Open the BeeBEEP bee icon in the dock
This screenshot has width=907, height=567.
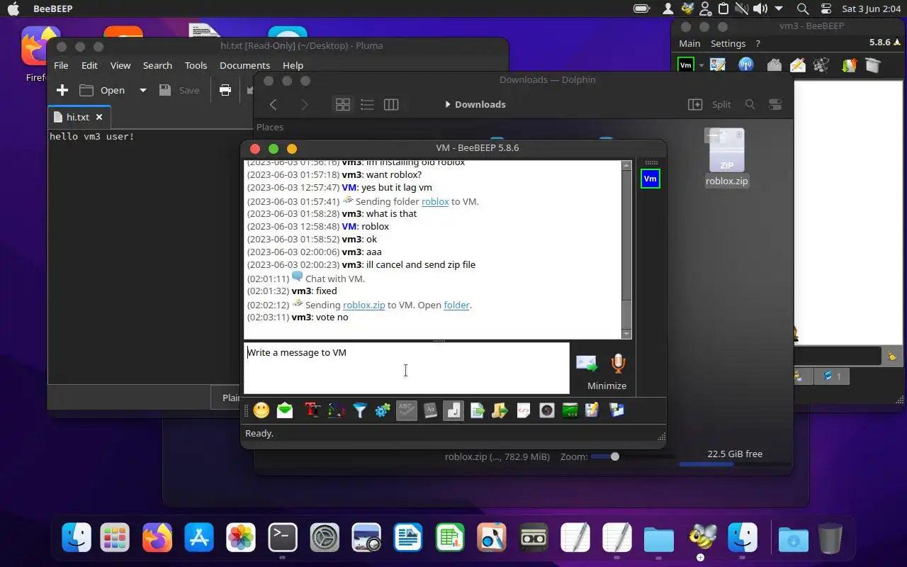coord(701,538)
